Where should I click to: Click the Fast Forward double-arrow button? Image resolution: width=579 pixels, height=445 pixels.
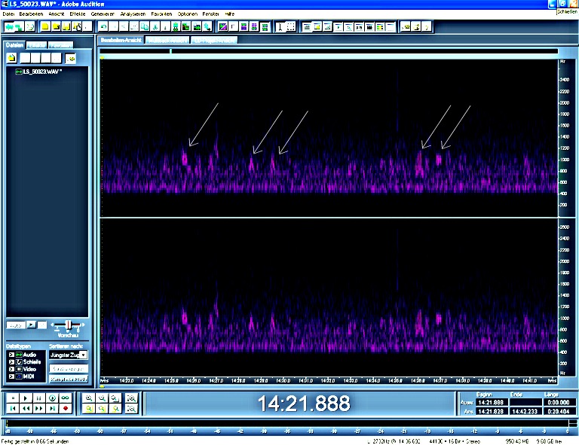pyautogui.click(x=38, y=409)
